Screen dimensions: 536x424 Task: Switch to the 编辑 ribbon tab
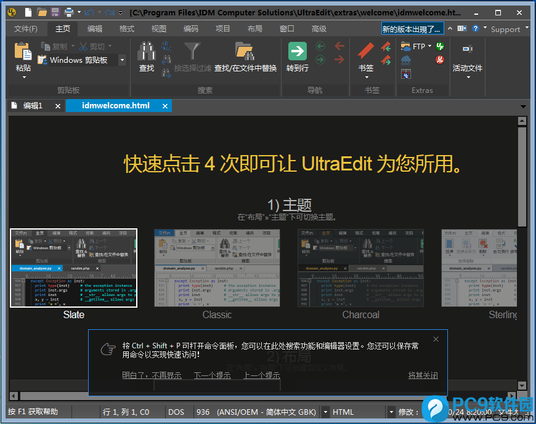tap(95, 29)
